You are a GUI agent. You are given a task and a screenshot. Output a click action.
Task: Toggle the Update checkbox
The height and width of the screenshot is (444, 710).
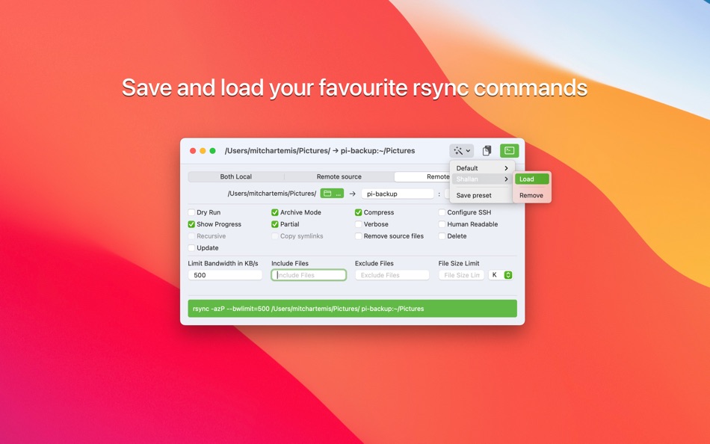point(191,248)
